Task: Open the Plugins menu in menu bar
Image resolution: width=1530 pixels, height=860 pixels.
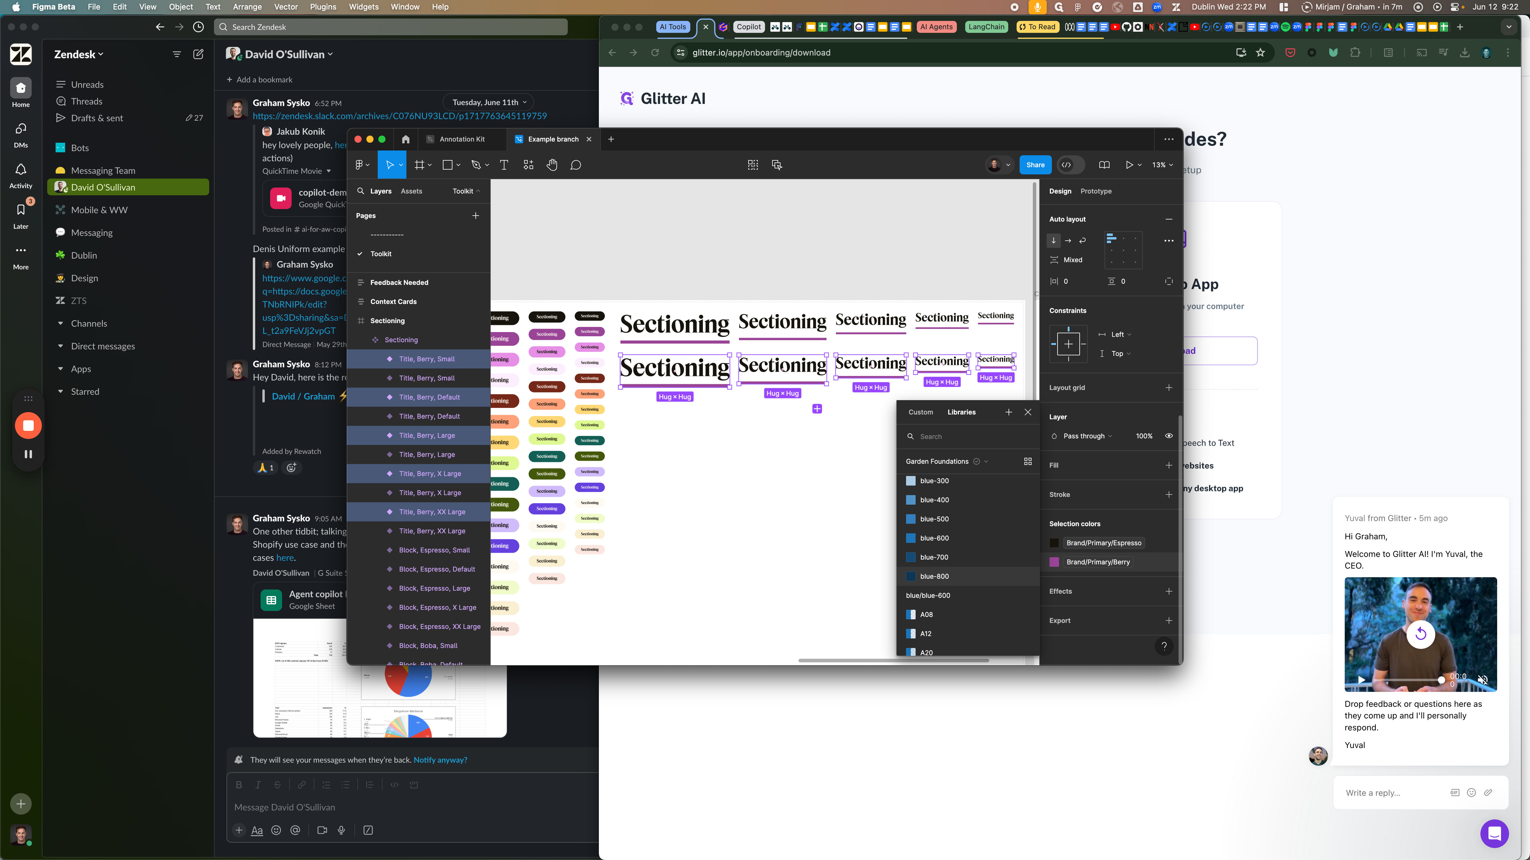Action: pos(323,7)
